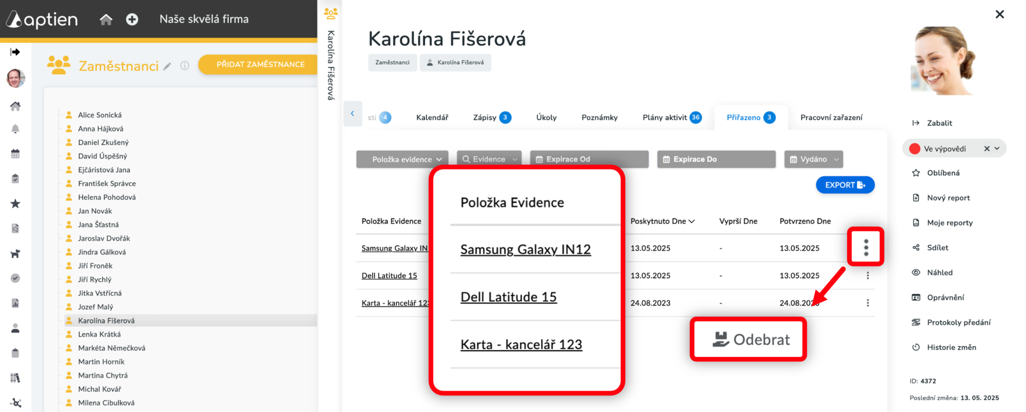Switch to the Úkoly tab
Screen dimensions: 1026x412
[546, 118]
